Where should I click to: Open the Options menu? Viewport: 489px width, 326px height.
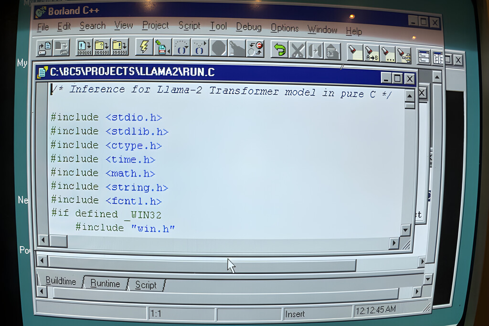[285, 28]
